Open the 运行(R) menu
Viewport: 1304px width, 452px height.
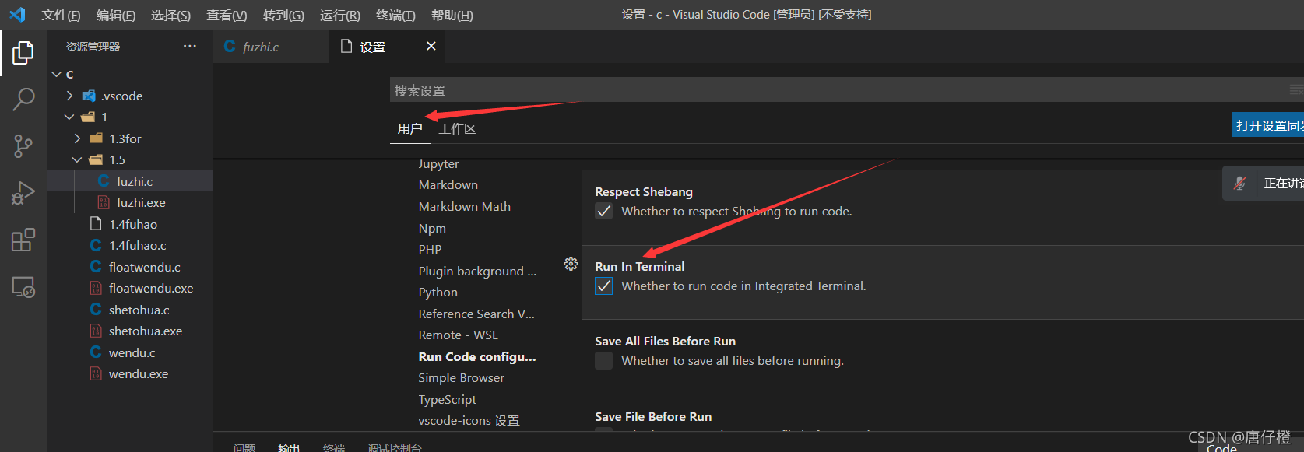coord(340,15)
